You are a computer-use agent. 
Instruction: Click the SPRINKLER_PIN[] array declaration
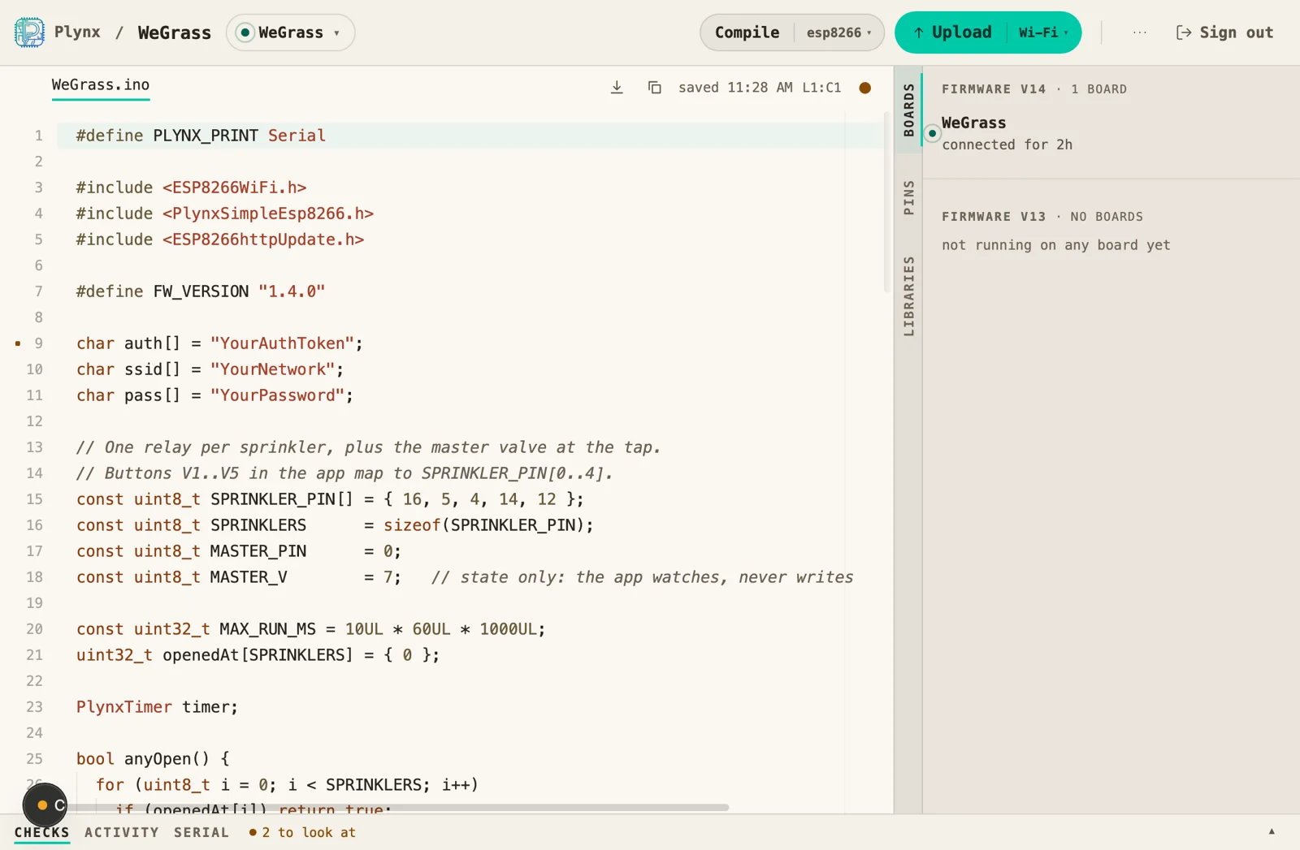coord(330,499)
